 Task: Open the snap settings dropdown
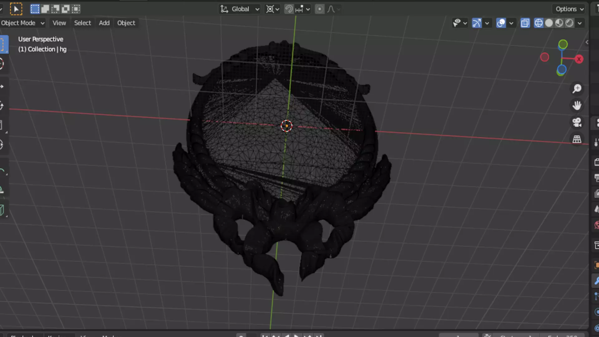tap(302, 9)
